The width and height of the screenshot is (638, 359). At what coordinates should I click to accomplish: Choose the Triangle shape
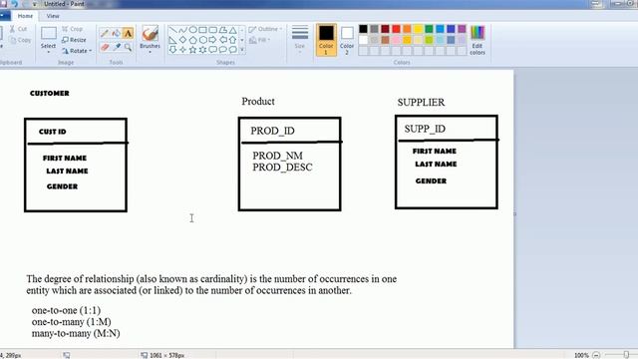click(x=232, y=30)
